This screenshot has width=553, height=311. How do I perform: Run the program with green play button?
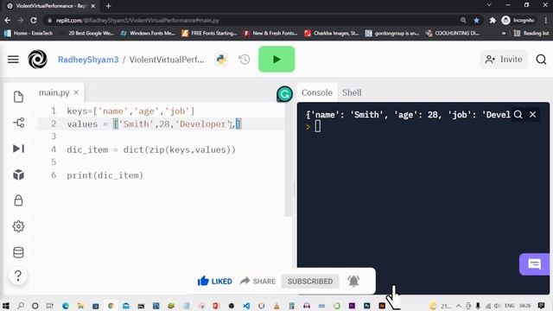276,60
